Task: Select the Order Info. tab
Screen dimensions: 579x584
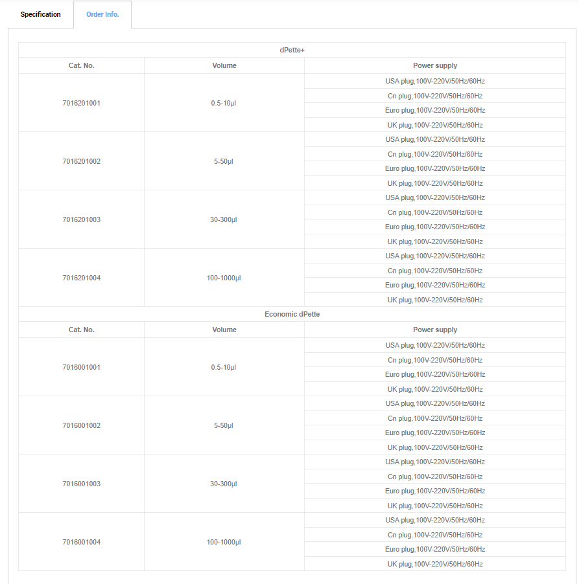Action: (102, 14)
